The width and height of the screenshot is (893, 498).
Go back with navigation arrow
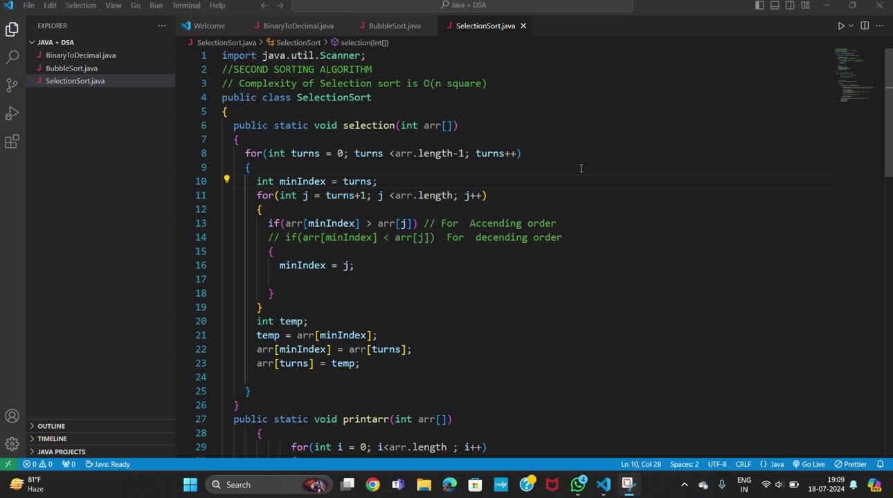pos(264,6)
